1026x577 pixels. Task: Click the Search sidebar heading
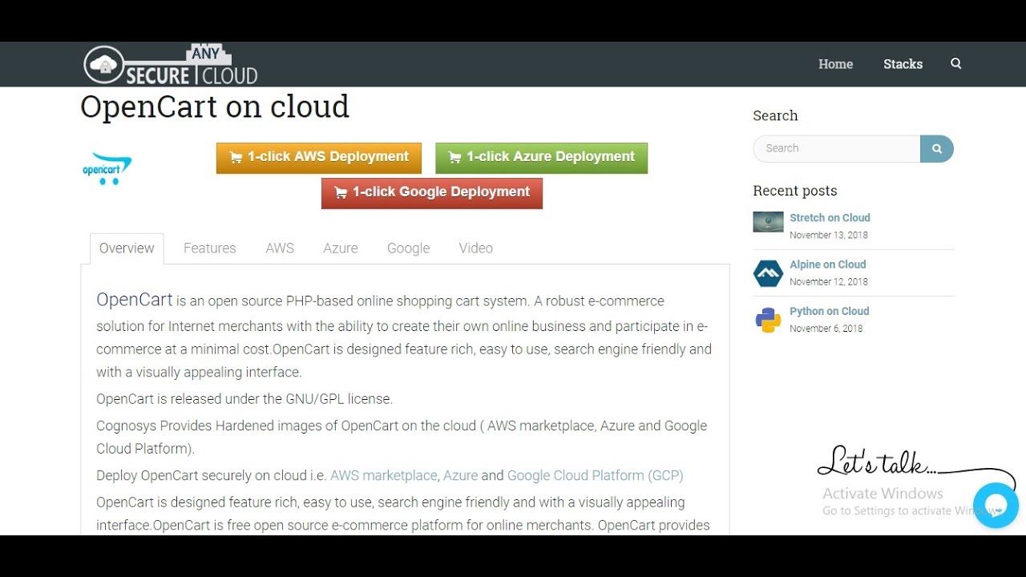point(775,115)
